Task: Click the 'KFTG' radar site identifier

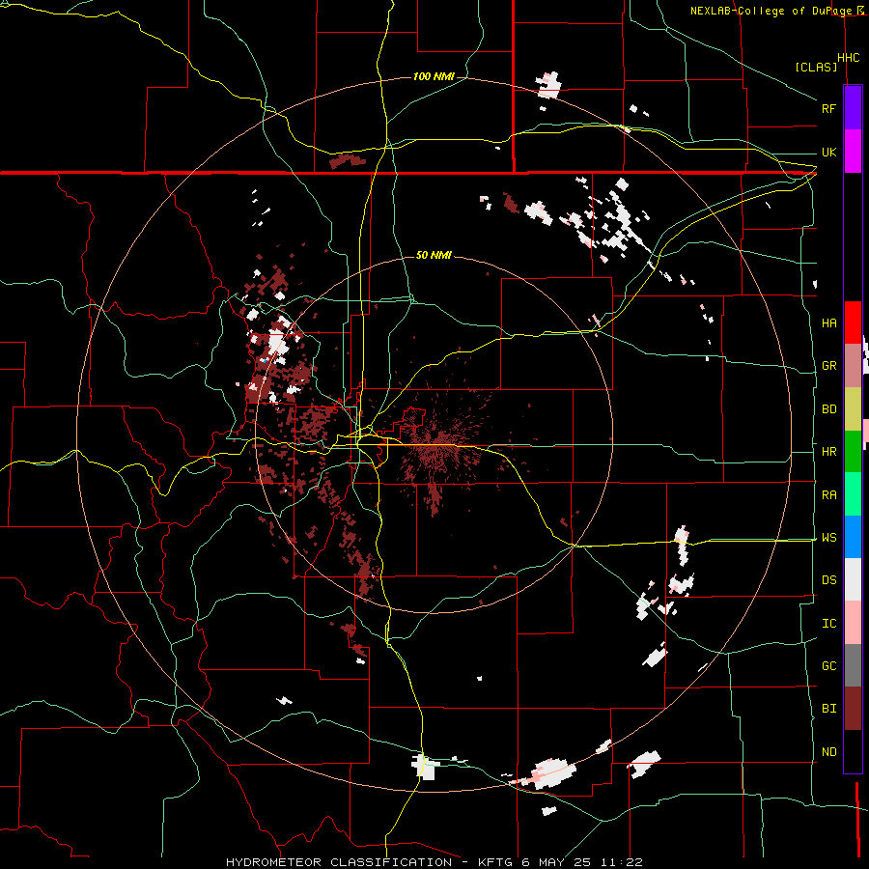Action: (x=496, y=862)
